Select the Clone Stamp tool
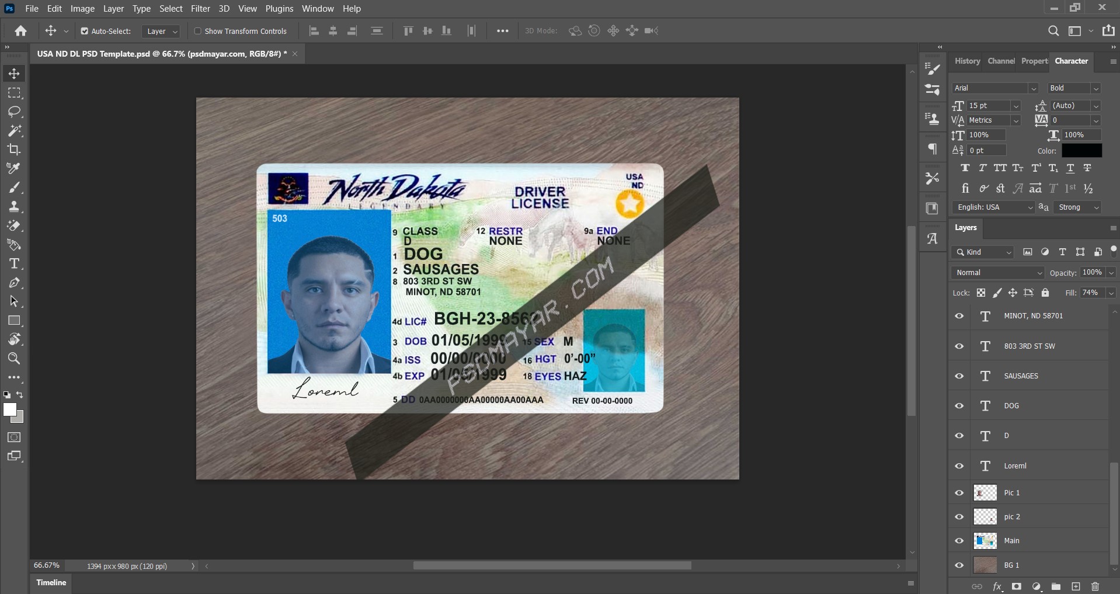Screen dimensions: 1120x594 click(x=14, y=206)
